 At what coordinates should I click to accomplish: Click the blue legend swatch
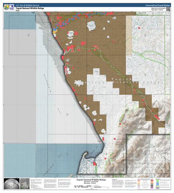(157, 184)
